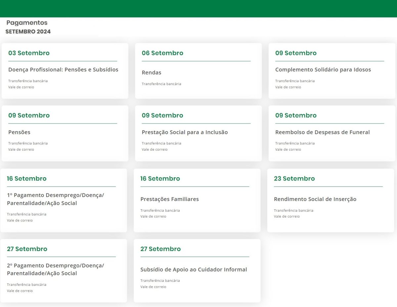The height and width of the screenshot is (307, 397).
Task: Click "Transferência bancária" under Prestações Familiares
Action: click(x=160, y=210)
